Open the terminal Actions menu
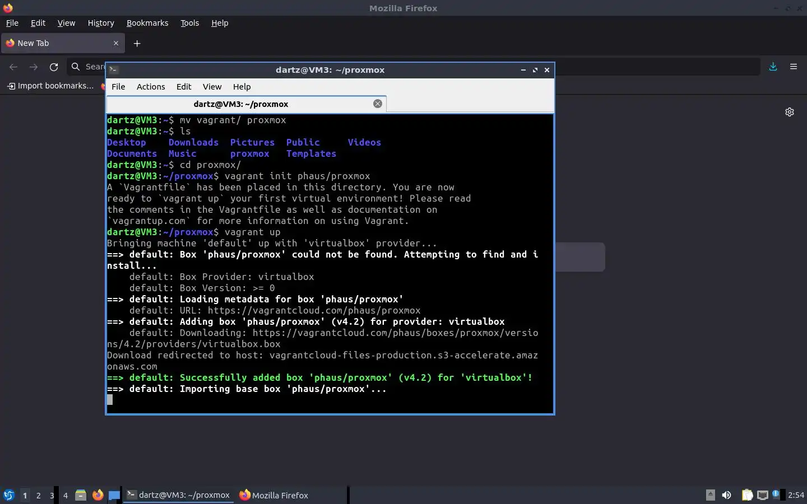Viewport: 807px width, 504px height. [151, 87]
